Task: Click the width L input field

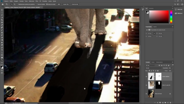Action: coord(150,34)
